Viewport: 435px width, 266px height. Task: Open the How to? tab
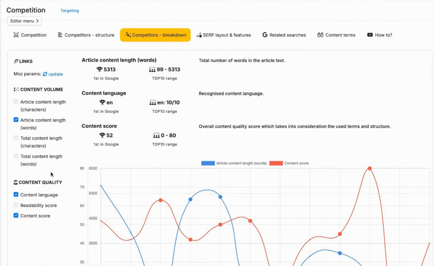pyautogui.click(x=379, y=35)
